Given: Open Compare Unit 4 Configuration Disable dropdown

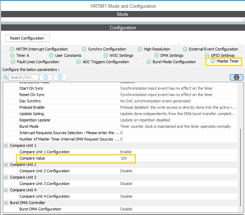Looking at the screenshot, I should [x=178, y=196].
